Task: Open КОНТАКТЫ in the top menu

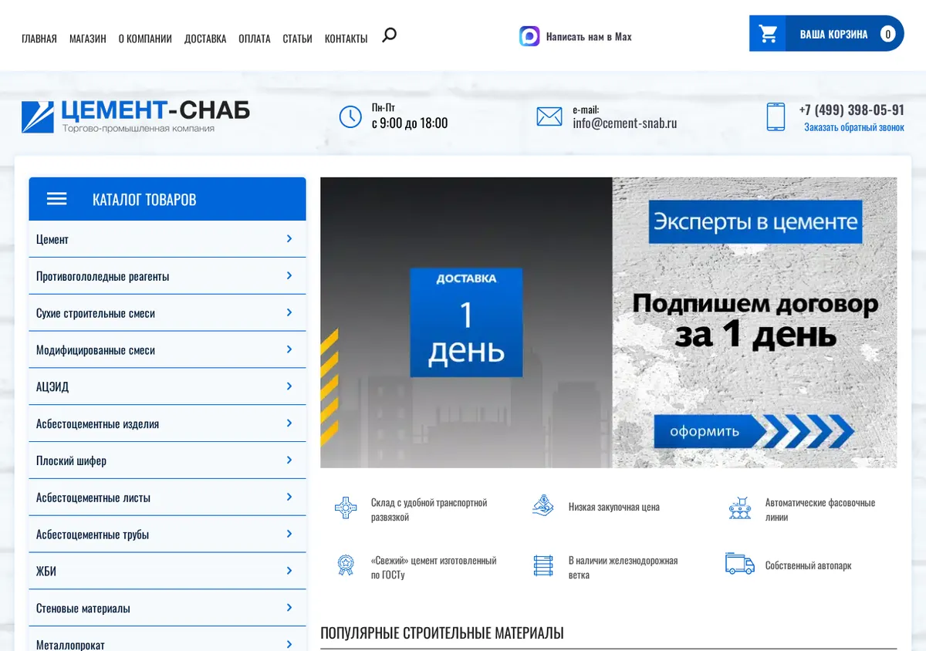Action: 346,39
